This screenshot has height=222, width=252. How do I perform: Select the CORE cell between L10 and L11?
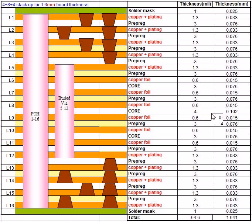152,136
